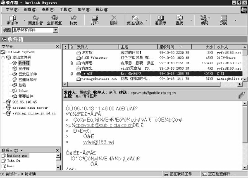Open the toolbar dropdown arrow next to 预览
Image resolution: width=248 pixels, height=178 pixels.
[235, 20]
